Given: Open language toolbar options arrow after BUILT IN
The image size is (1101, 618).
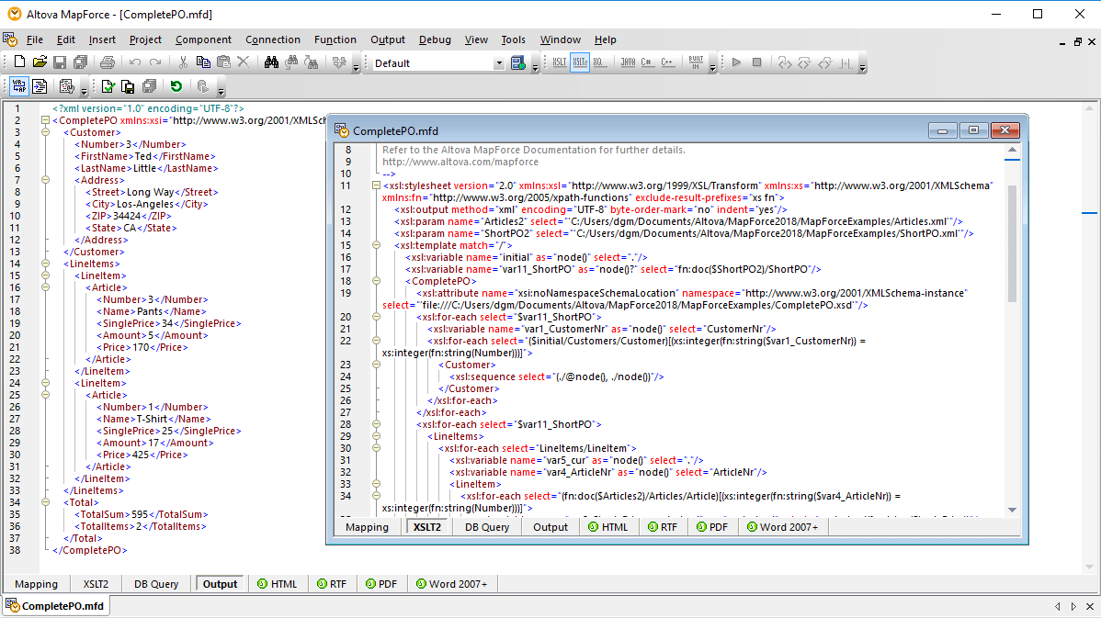Looking at the screenshot, I should (x=712, y=68).
